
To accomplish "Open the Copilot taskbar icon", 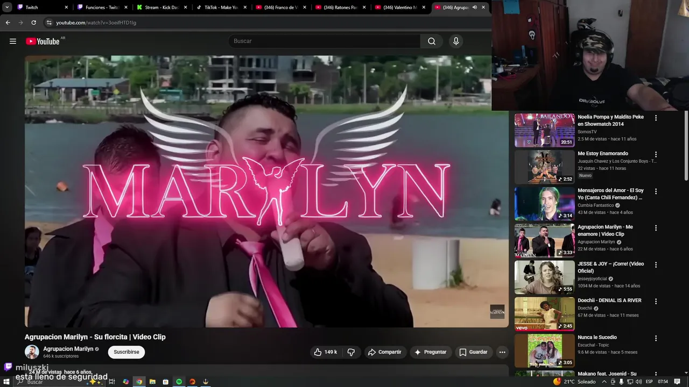I will [125, 382].
